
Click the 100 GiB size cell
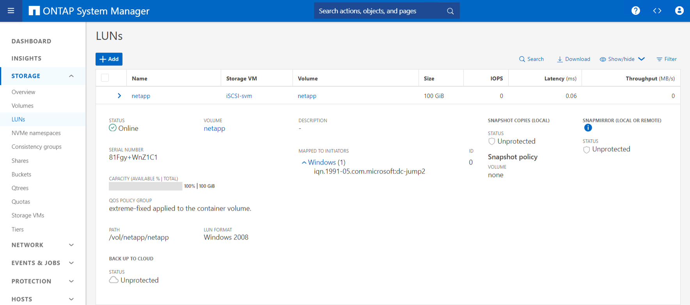434,96
